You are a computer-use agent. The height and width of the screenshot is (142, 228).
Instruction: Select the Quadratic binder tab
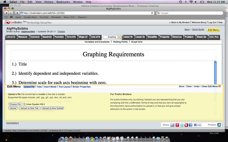point(47,37)
